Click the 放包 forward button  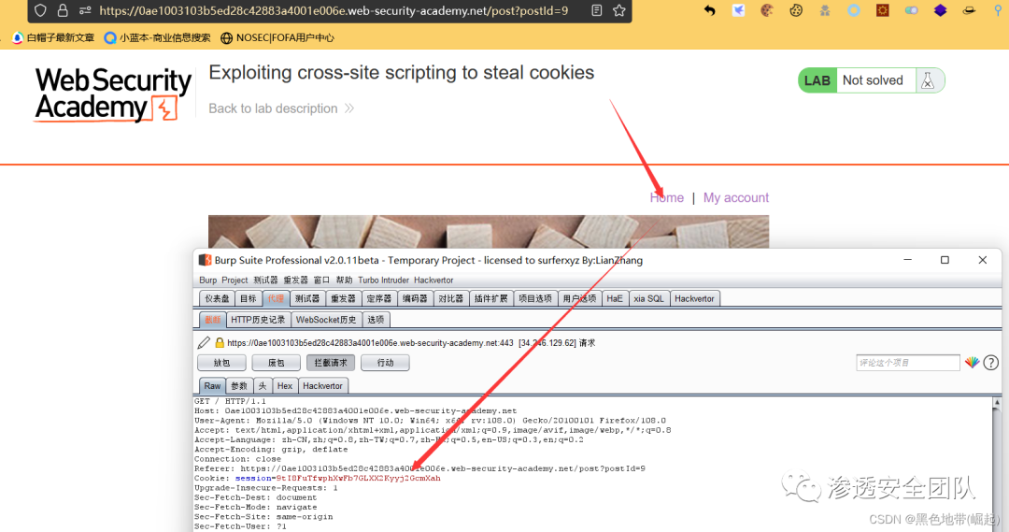click(x=221, y=363)
